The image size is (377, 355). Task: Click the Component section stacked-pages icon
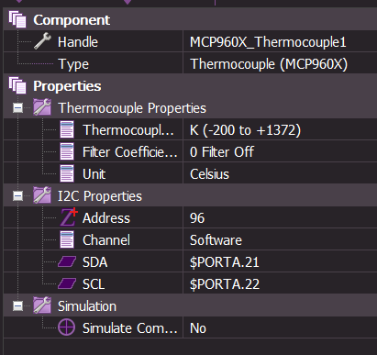17,19
